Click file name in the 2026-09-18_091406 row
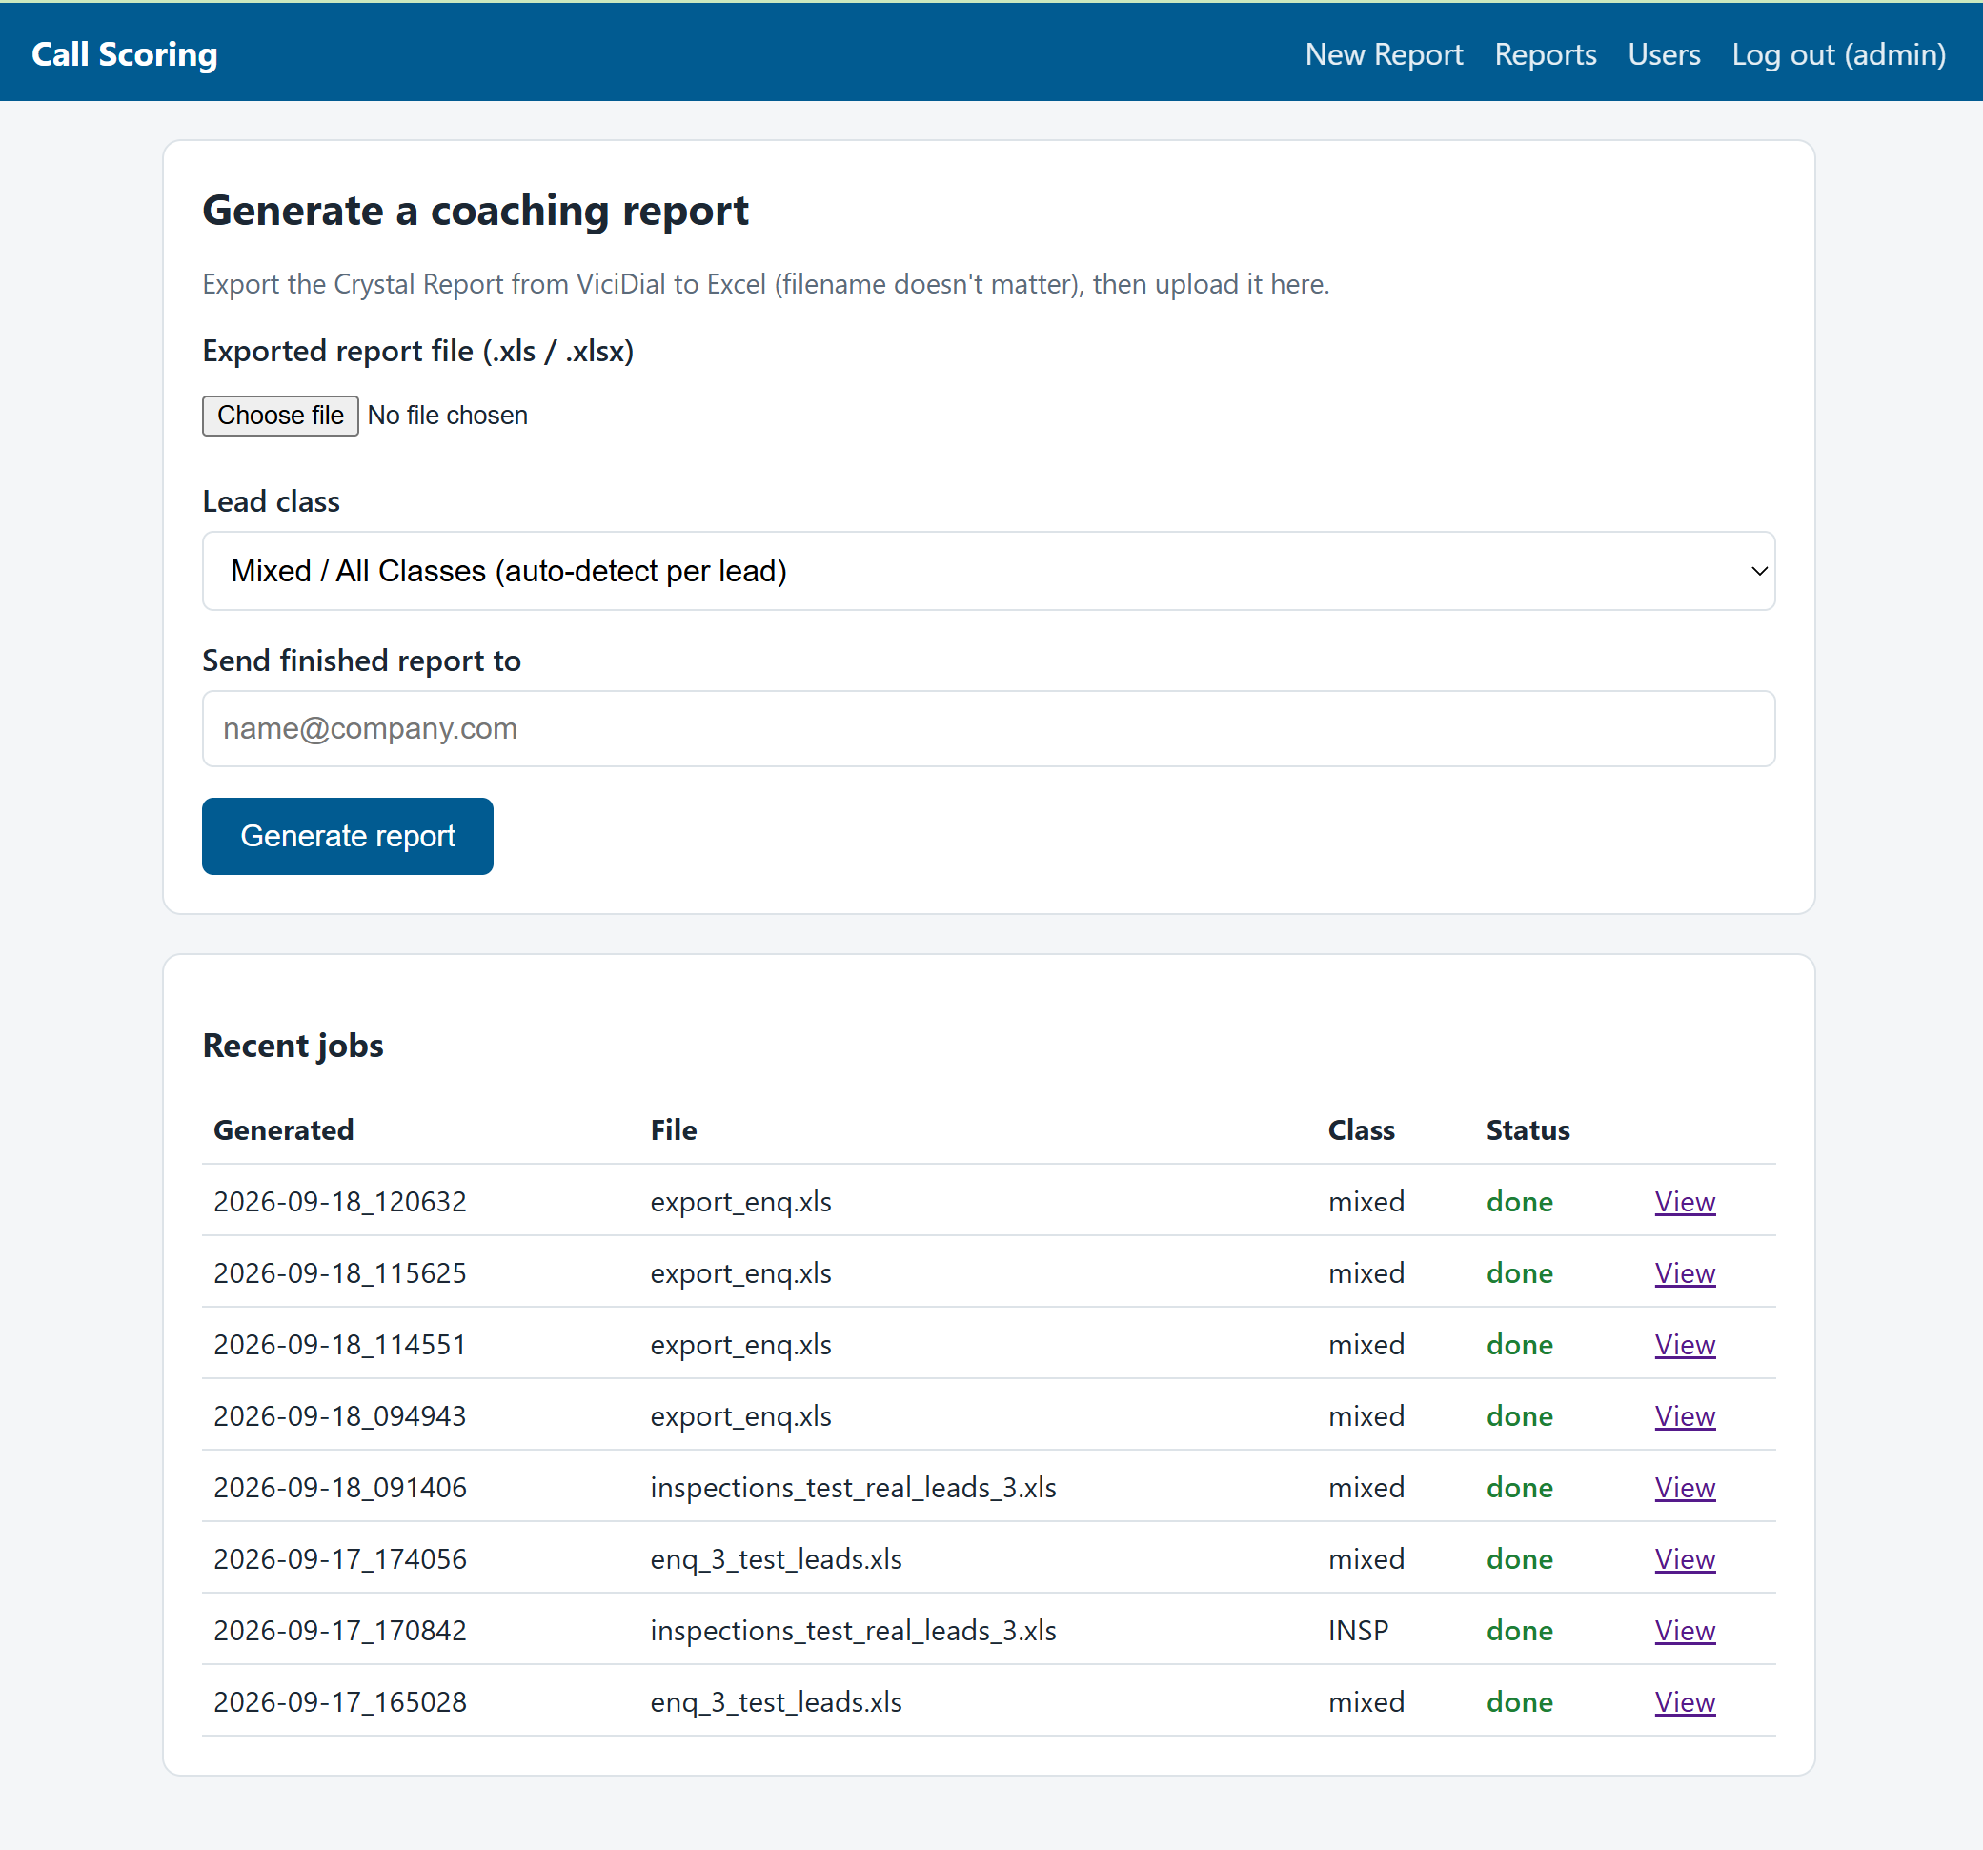 point(853,1488)
